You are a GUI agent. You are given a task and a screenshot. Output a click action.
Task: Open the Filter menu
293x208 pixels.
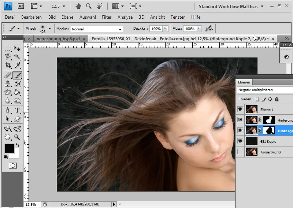[107, 17]
